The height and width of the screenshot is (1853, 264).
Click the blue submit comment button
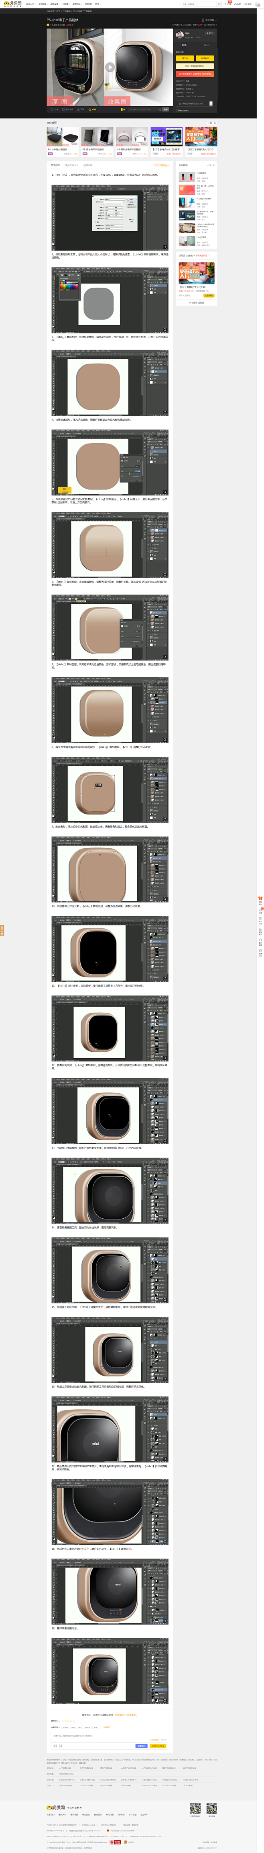point(141,1746)
